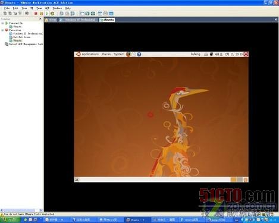279x223 pixels.
Task: Click the sidebar horizontal scrollbar
Action: [x=21, y=211]
